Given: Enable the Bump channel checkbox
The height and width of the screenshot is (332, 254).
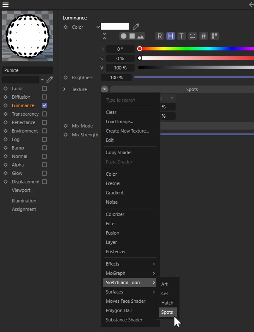Looking at the screenshot, I should click(44, 148).
